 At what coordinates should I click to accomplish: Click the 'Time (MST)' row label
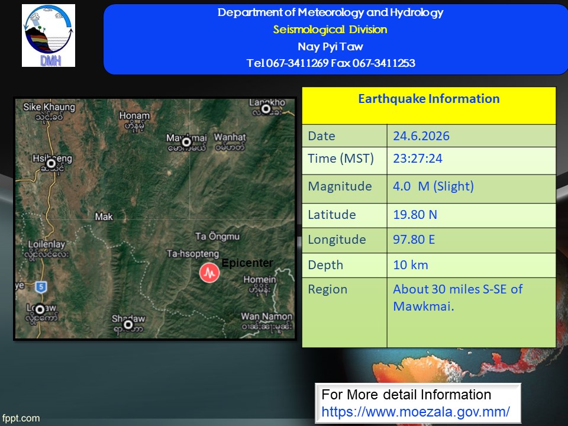(341, 159)
